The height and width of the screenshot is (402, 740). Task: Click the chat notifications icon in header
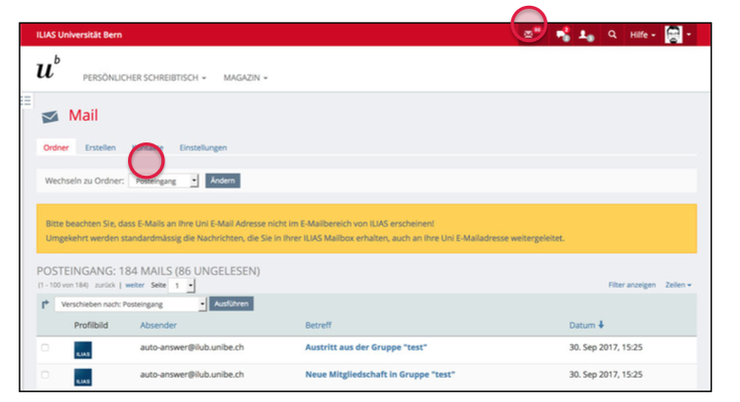[x=562, y=35]
